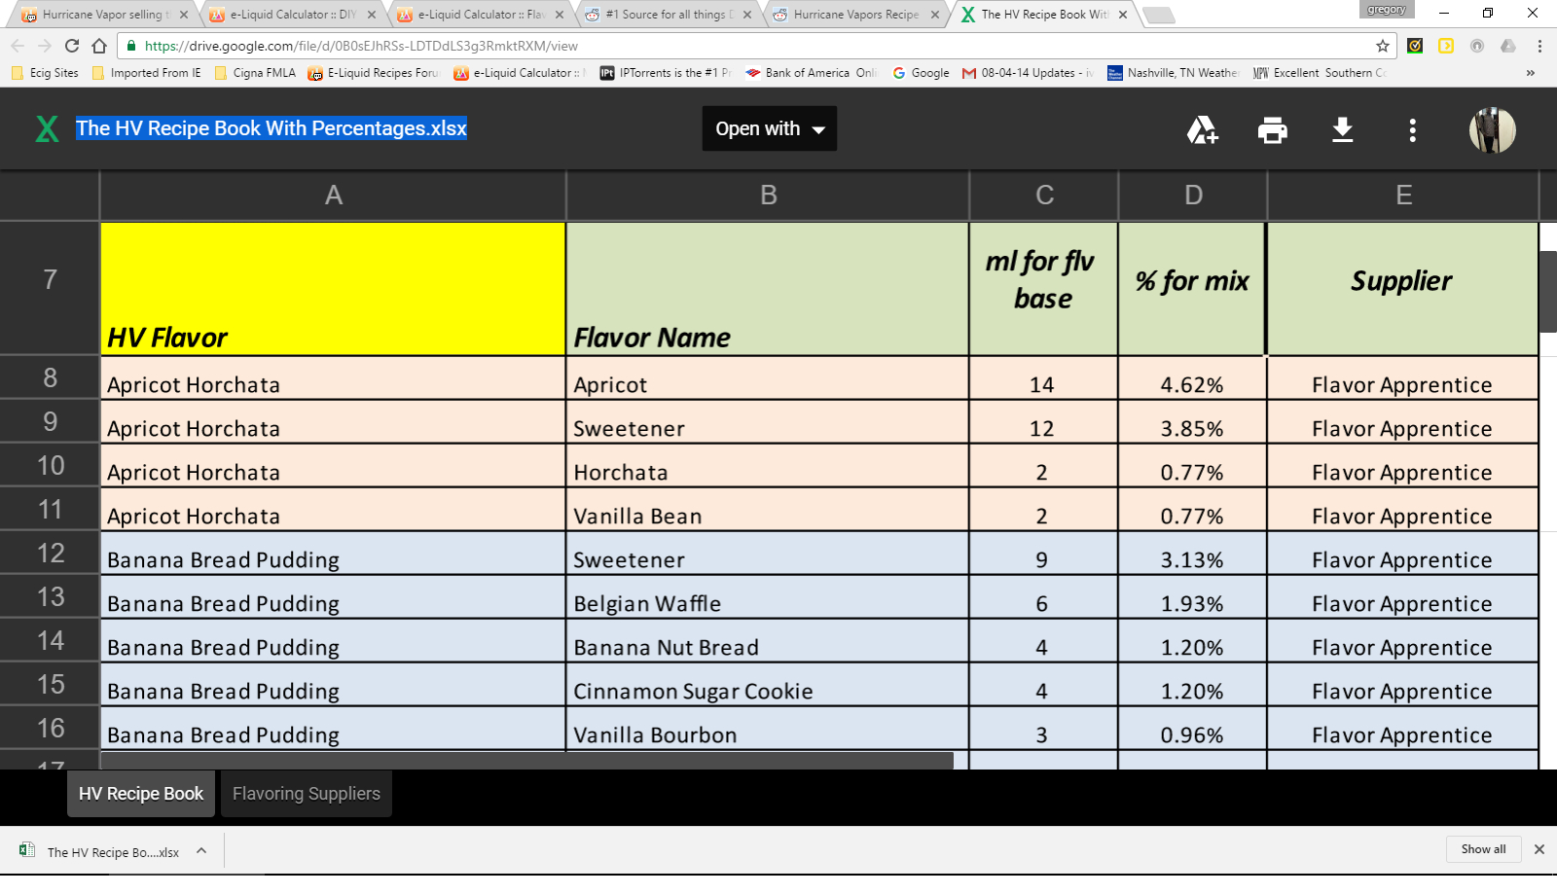Click the yellow extension icon in toolbar
Image resolution: width=1557 pixels, height=895 pixels.
pos(1446,46)
